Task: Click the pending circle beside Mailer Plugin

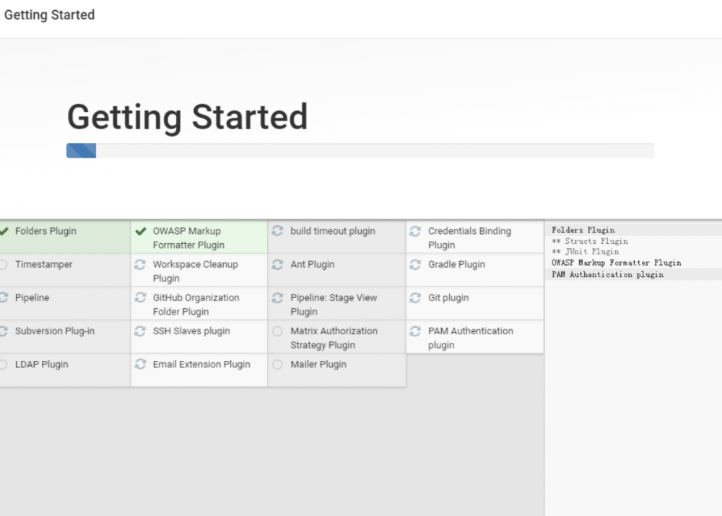Action: (277, 364)
